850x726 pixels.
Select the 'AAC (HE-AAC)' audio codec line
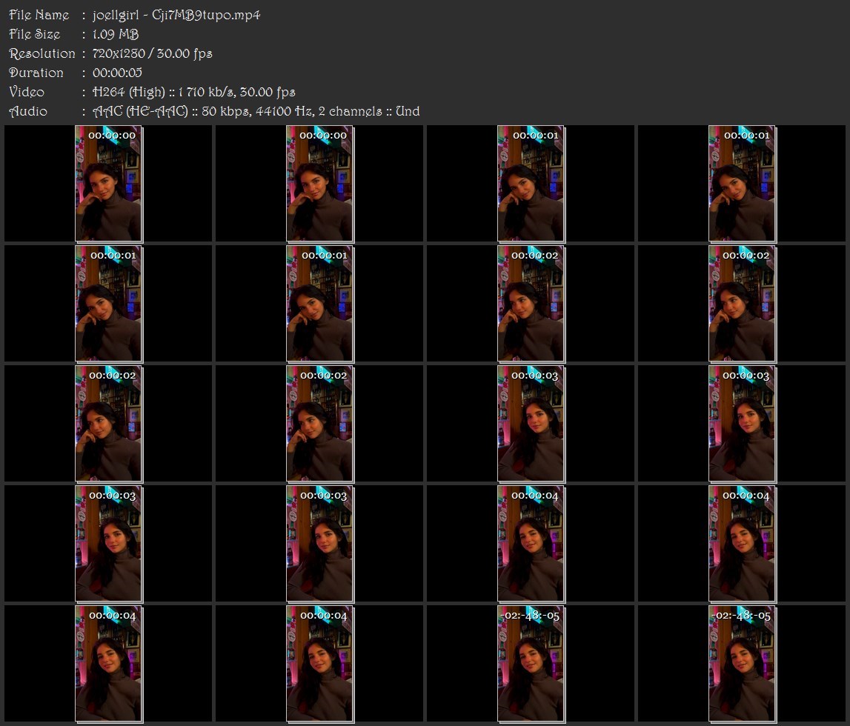click(x=256, y=111)
